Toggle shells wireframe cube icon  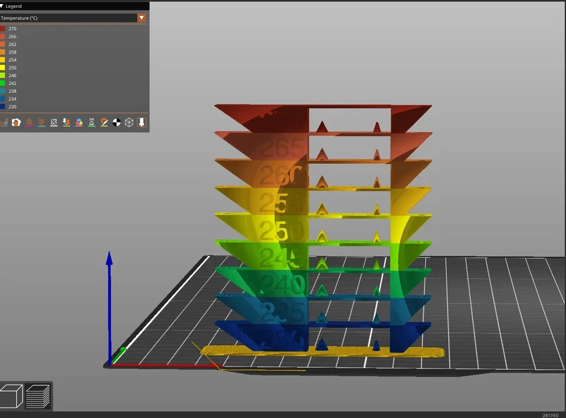click(x=129, y=122)
